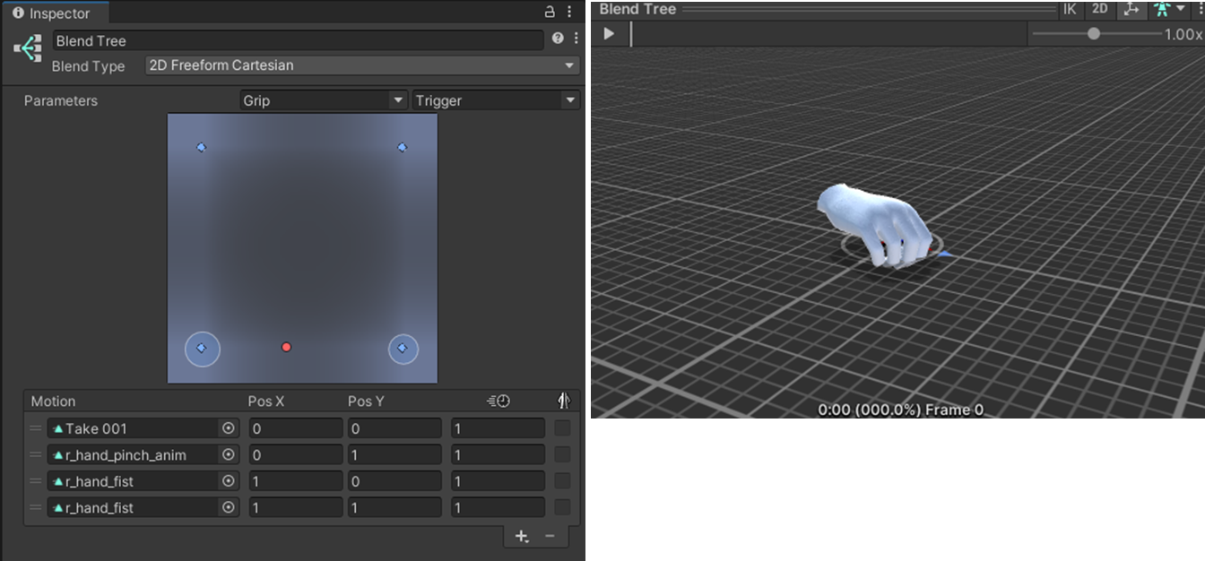Click the 1.00x preview speed label
Viewport: 1205px width, 561px height.
point(1183,34)
